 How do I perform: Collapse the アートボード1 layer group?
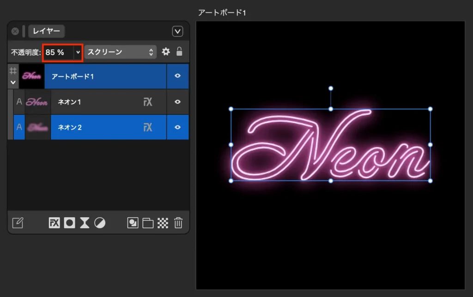pyautogui.click(x=13, y=83)
